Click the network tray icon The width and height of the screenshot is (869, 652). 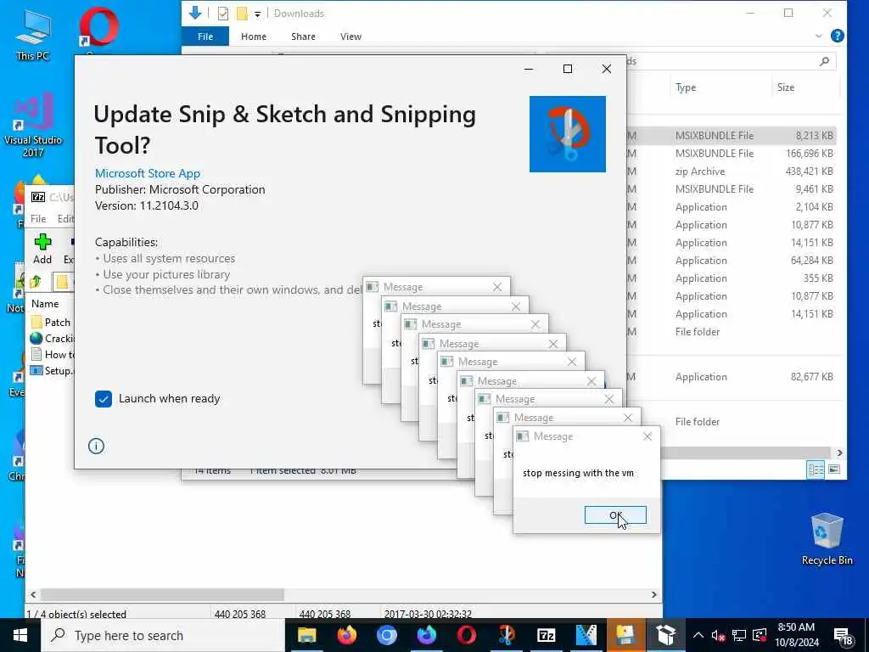pyautogui.click(x=739, y=635)
